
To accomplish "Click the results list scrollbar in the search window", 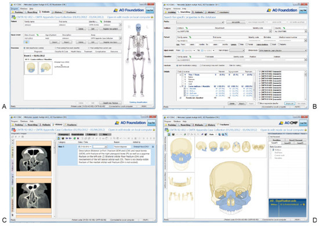I will point(305,85).
